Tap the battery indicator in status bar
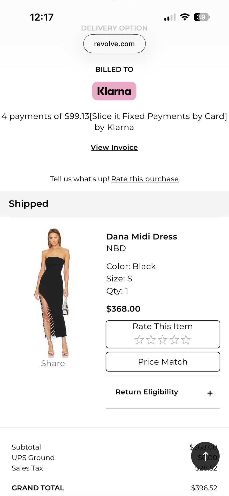229x496 pixels. [x=202, y=17]
